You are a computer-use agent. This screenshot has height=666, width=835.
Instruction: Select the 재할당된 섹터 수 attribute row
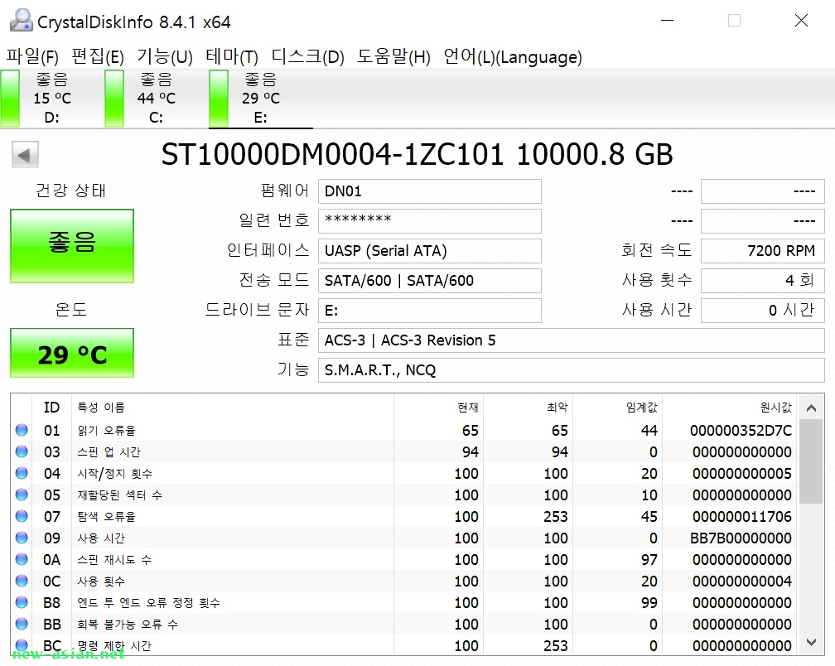pyautogui.click(x=405, y=495)
